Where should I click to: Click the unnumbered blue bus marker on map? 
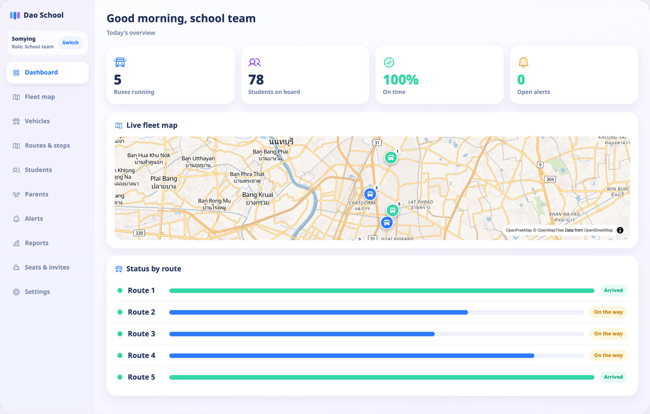pos(387,223)
